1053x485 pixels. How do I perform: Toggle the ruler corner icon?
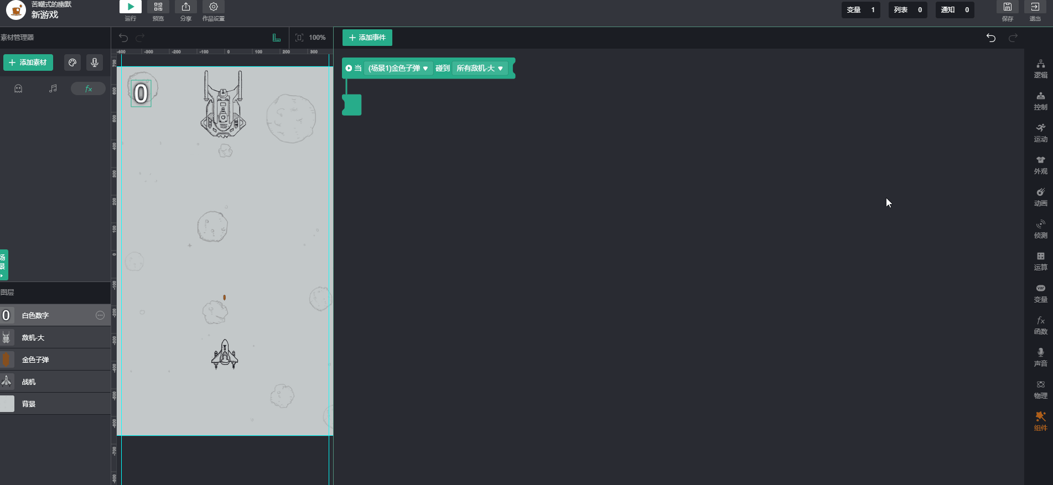tap(277, 38)
